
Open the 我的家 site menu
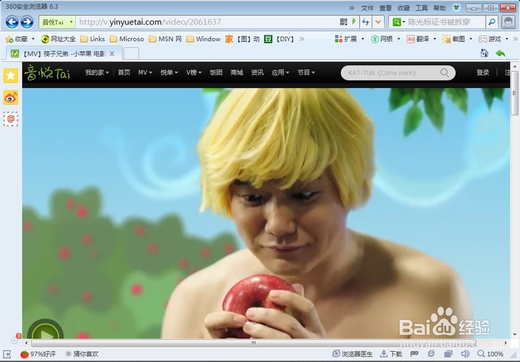click(97, 72)
